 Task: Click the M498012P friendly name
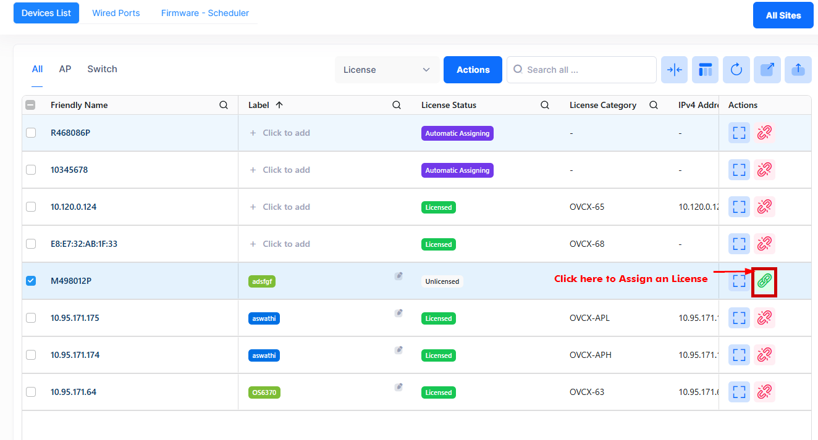[71, 281]
